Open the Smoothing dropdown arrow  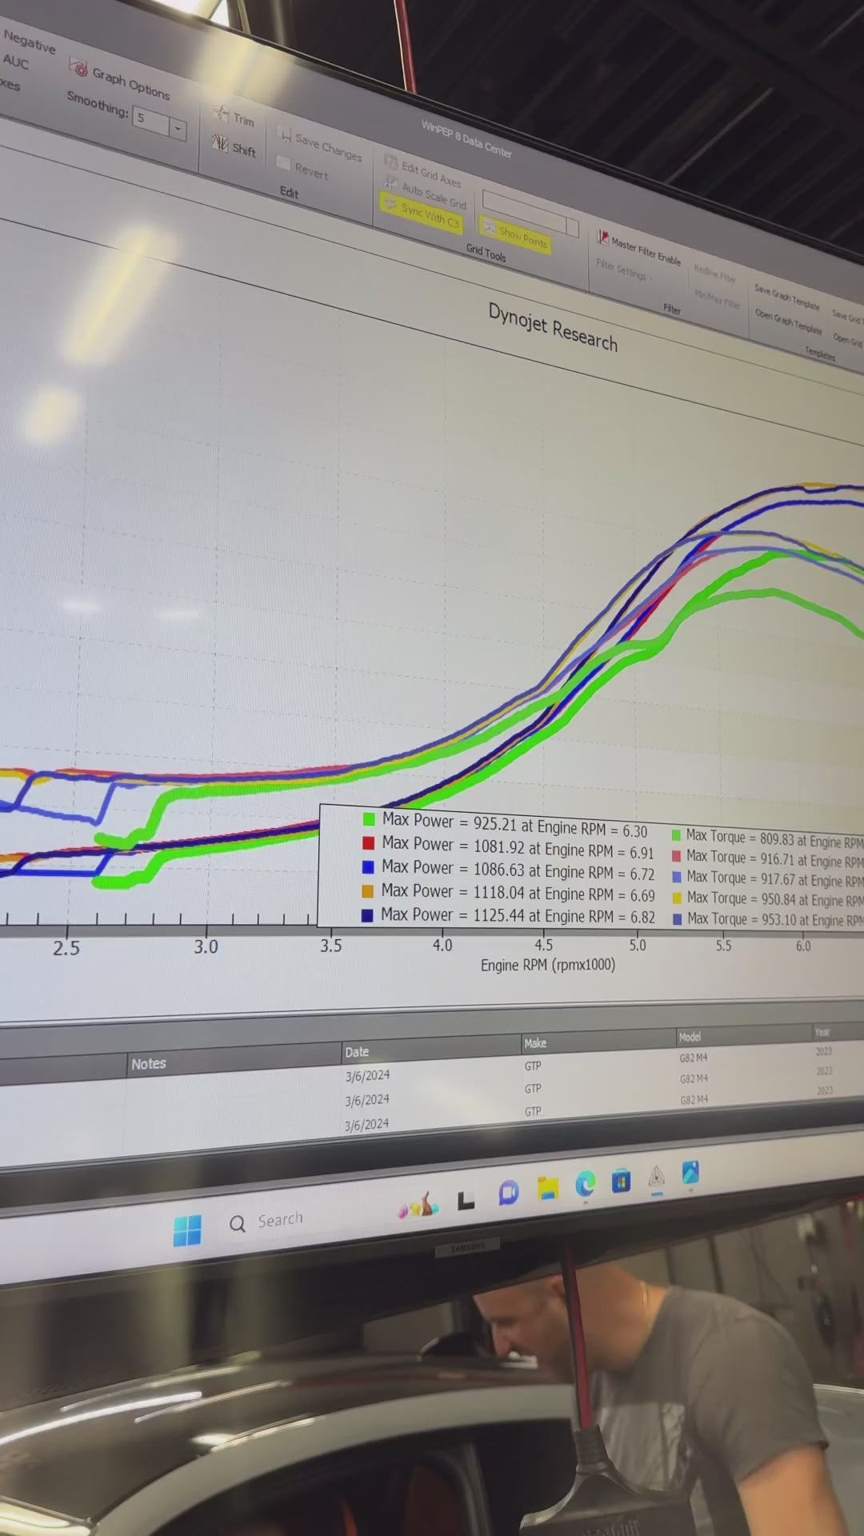pyautogui.click(x=178, y=128)
